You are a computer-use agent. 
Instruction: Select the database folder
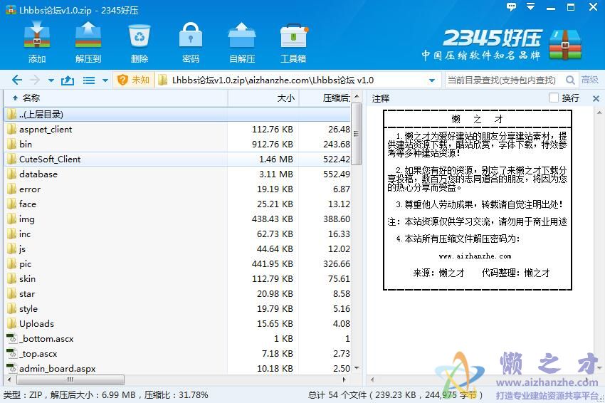point(177,174)
